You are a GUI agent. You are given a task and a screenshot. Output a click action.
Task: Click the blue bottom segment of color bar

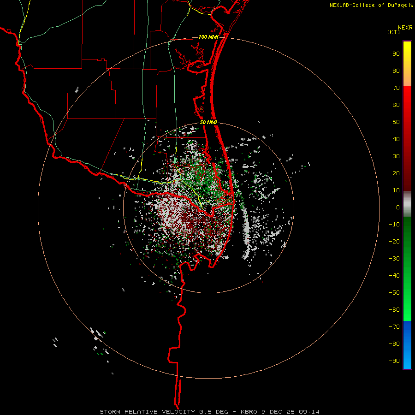(407, 345)
